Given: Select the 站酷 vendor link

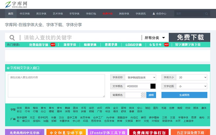Looking at the screenshot, I should pyautogui.click(x=46, y=121).
